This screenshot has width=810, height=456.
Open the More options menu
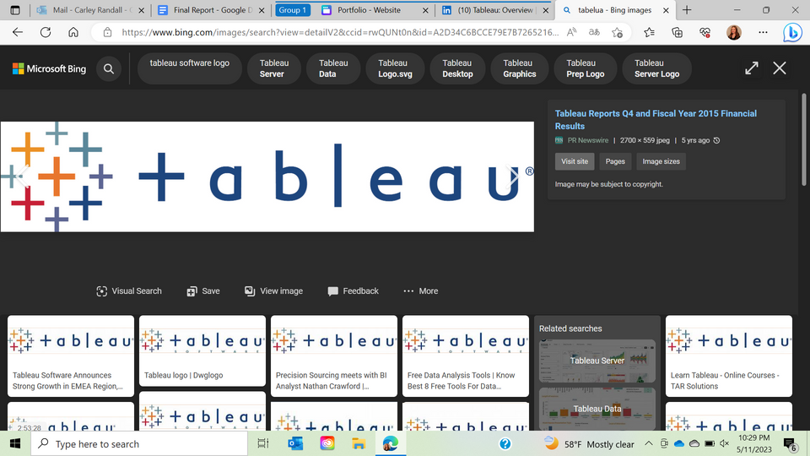click(421, 291)
